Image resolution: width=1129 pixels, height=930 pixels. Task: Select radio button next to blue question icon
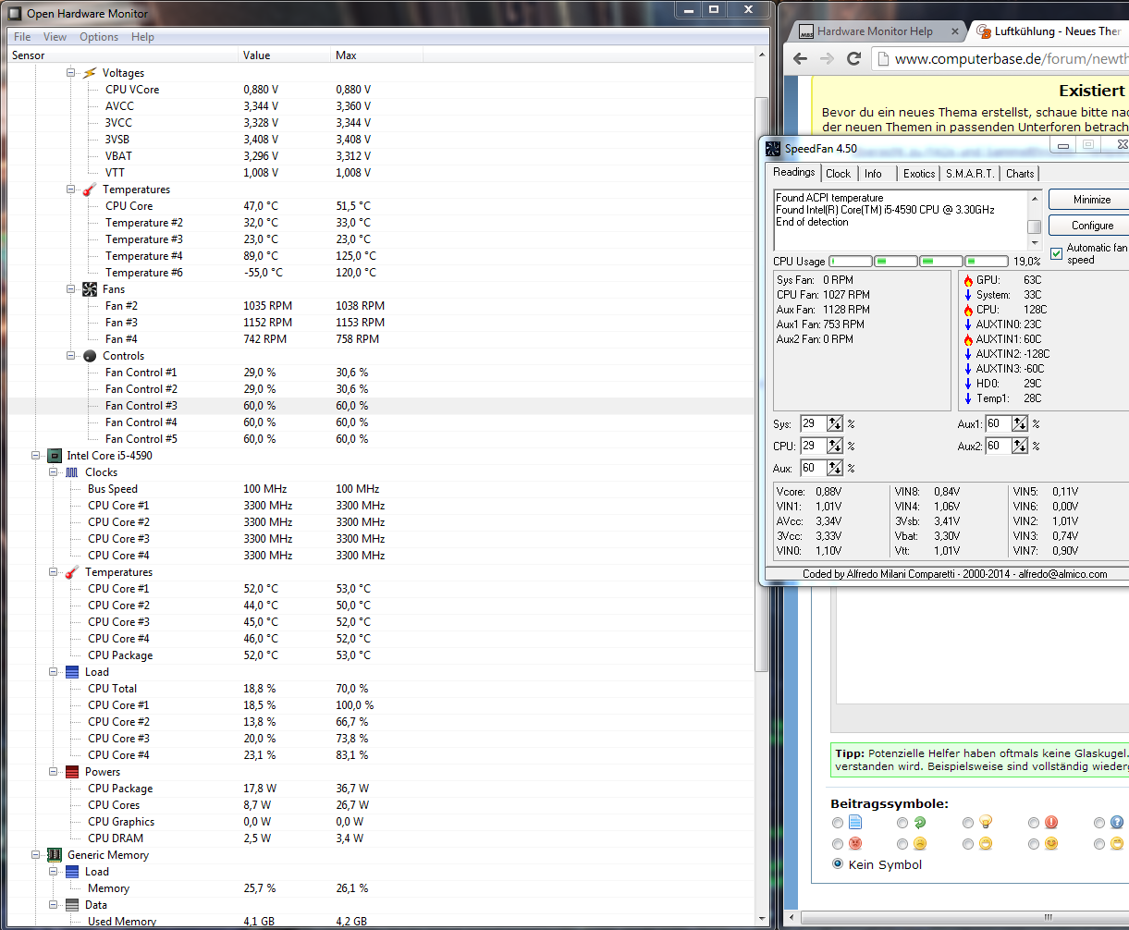[x=1099, y=823]
